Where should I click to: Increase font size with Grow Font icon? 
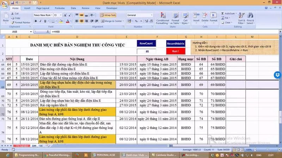pyautogui.click(x=65, y=15)
